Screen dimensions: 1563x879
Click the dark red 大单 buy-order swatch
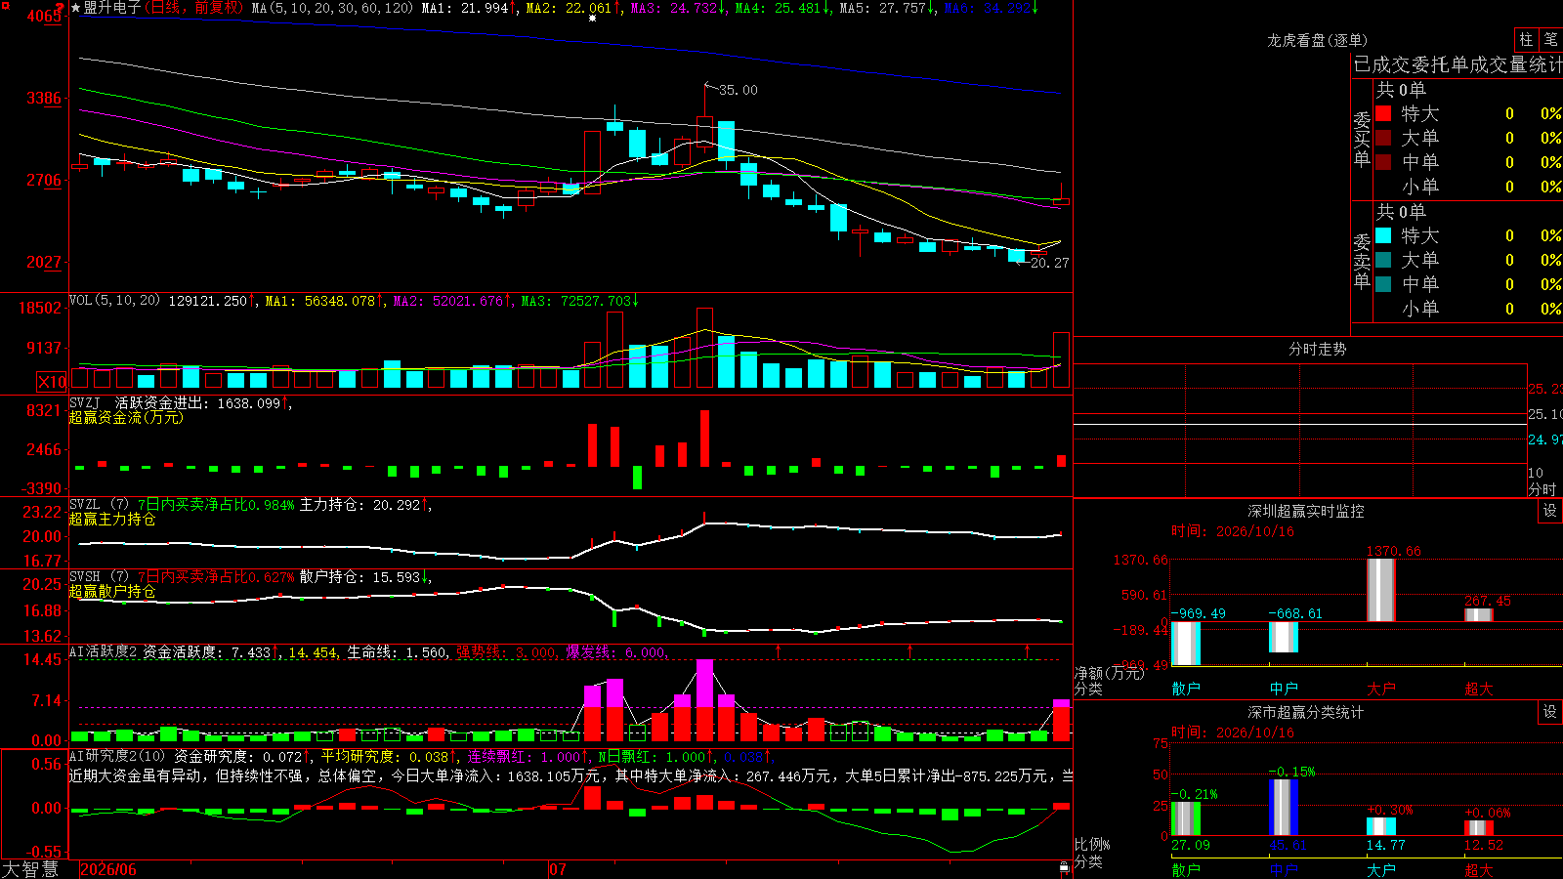tap(1383, 138)
